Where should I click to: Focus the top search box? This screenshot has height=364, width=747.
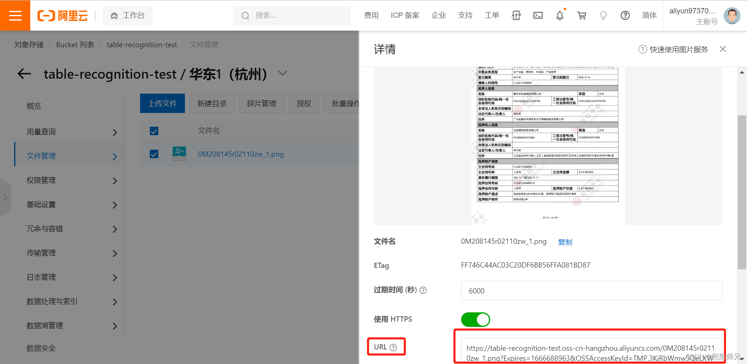tap(292, 15)
